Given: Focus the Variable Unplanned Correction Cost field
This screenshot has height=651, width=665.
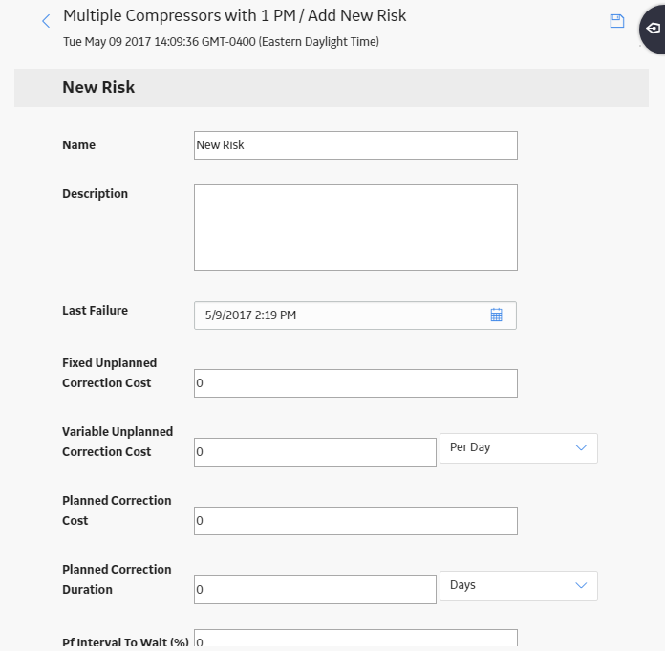Looking at the screenshot, I should (x=315, y=452).
